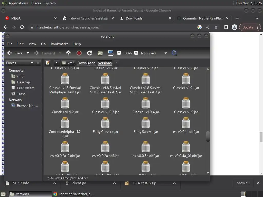
Task: Open the Edit menu
Action: [x=21, y=44]
